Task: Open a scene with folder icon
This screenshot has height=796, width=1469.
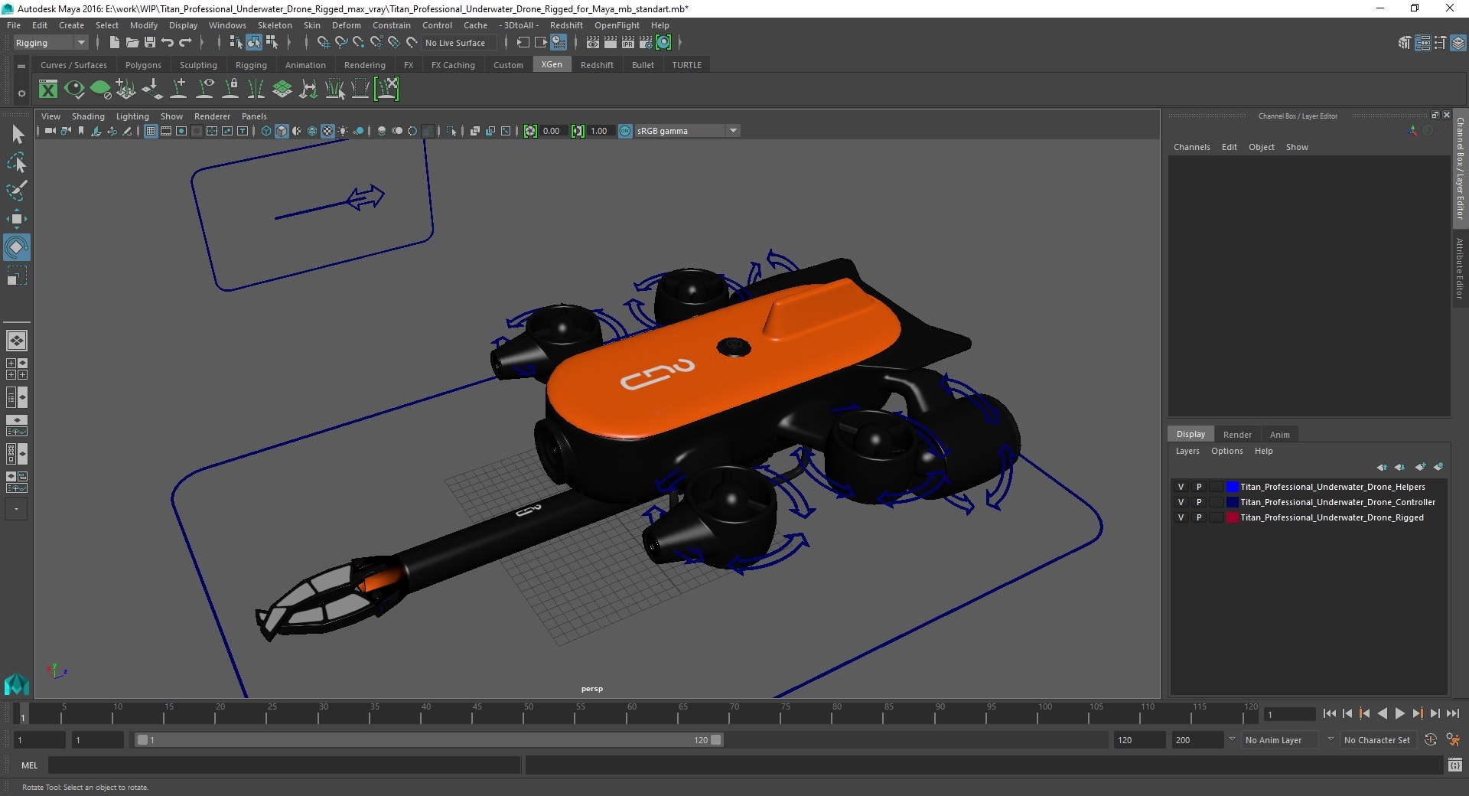Action: coord(132,43)
